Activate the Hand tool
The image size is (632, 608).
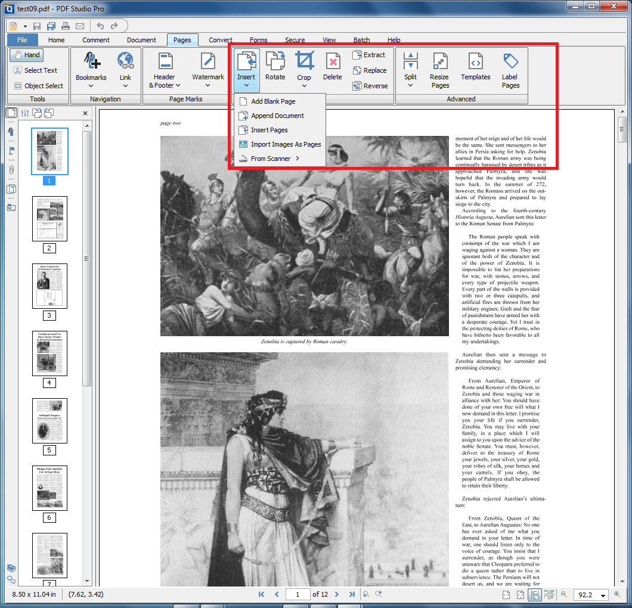(27, 55)
